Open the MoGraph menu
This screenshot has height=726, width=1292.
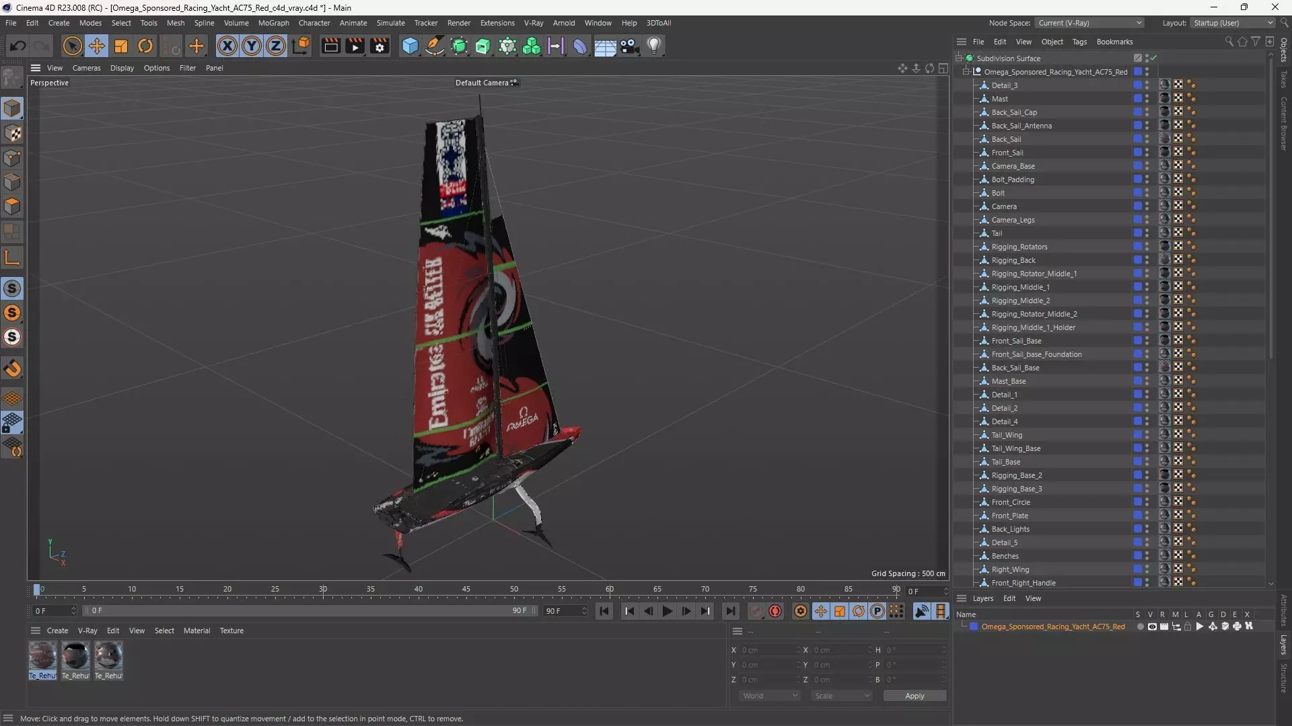(274, 23)
